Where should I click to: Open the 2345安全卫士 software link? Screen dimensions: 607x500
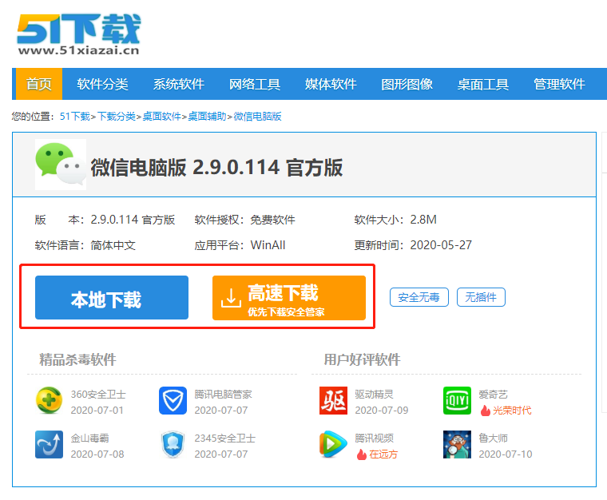225,438
